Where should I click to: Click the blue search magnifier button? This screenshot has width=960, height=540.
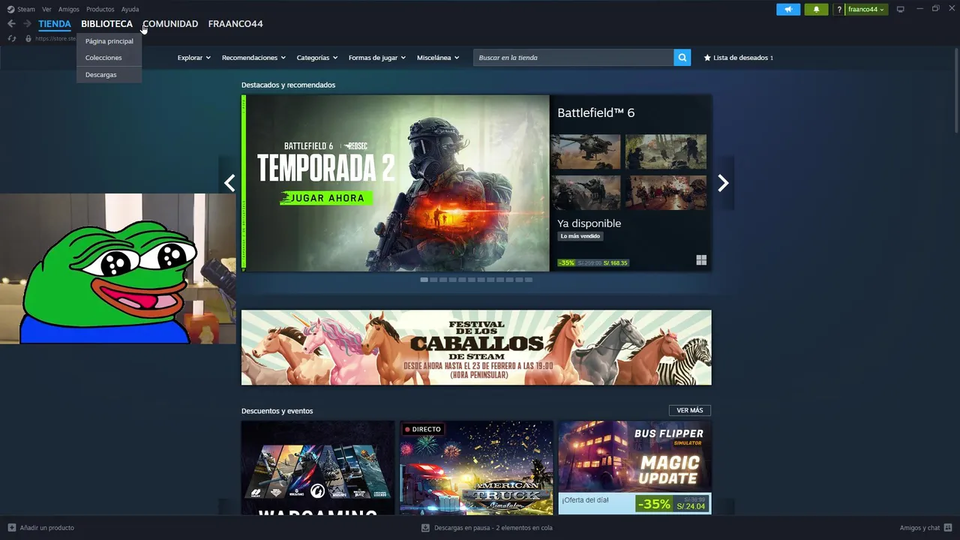click(682, 57)
